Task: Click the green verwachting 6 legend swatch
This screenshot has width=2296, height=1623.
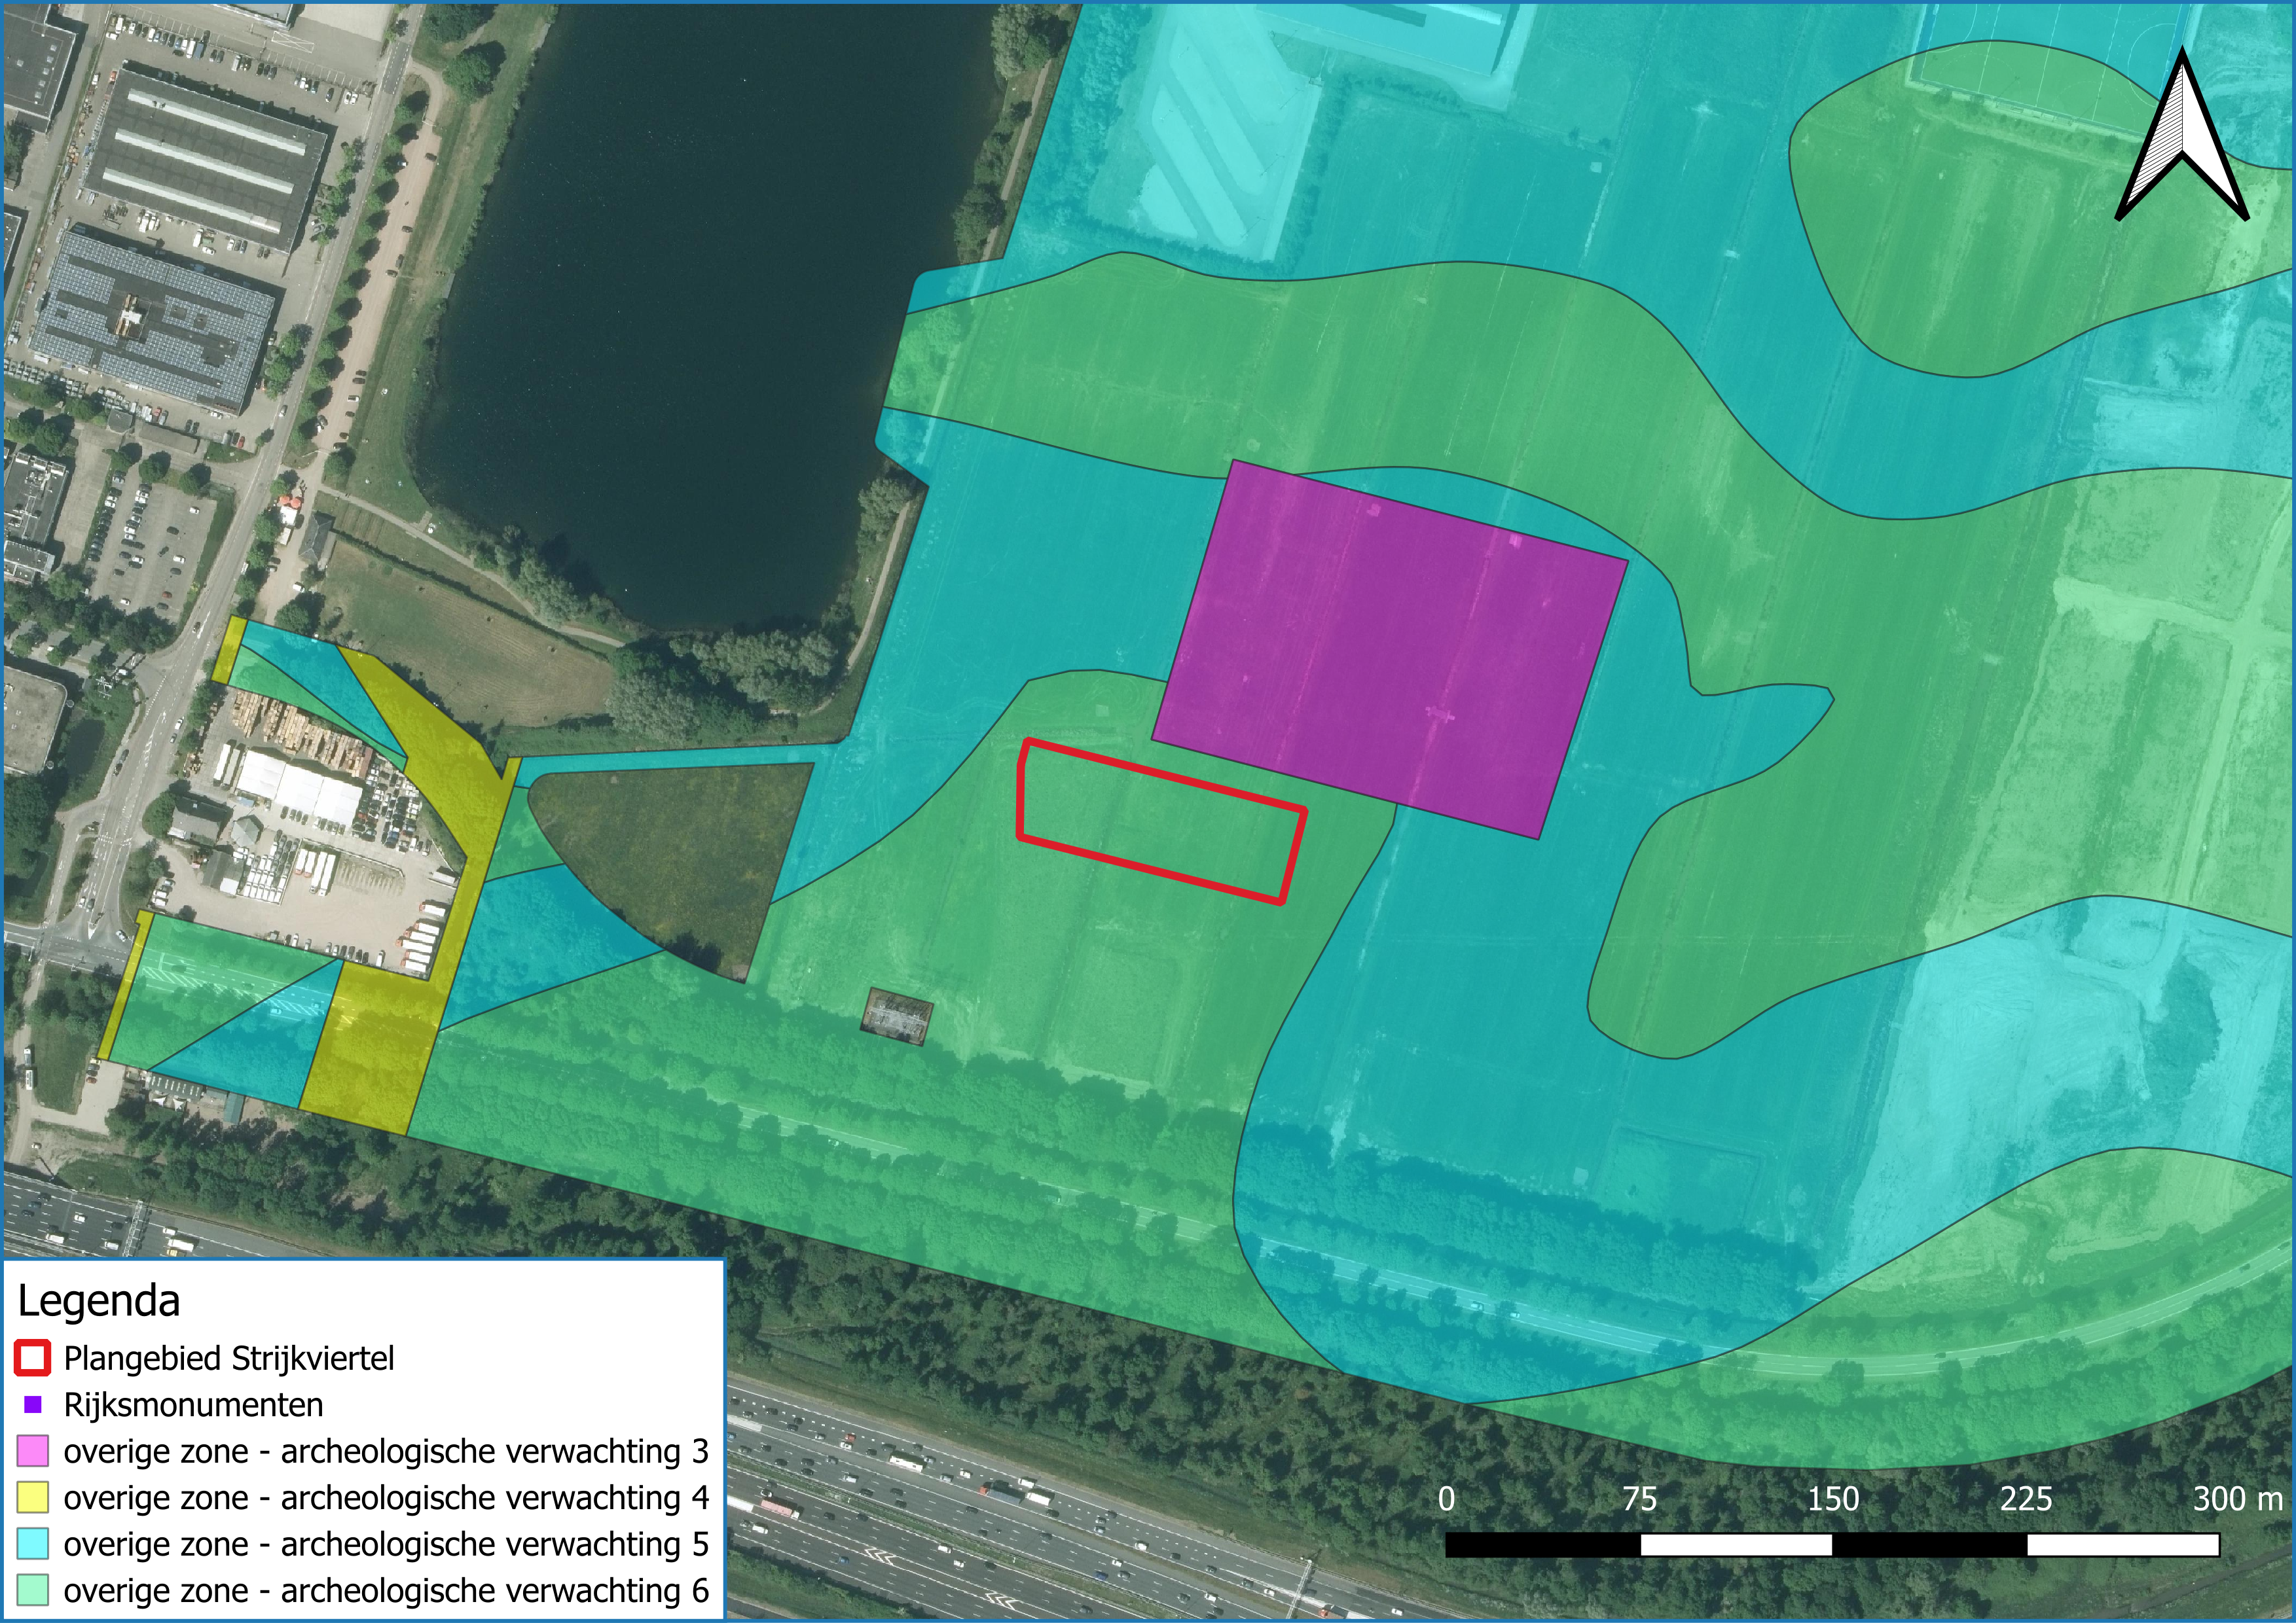Action: point(33,1590)
